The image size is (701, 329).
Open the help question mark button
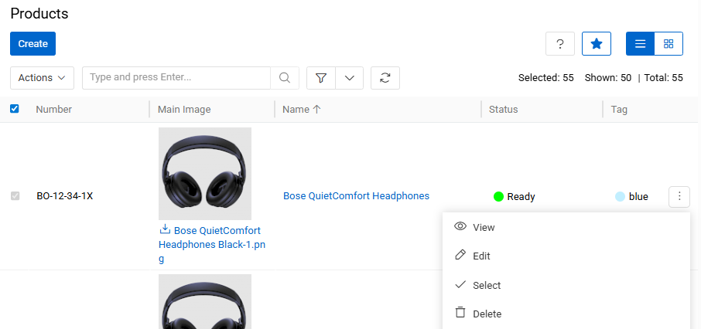tap(559, 44)
